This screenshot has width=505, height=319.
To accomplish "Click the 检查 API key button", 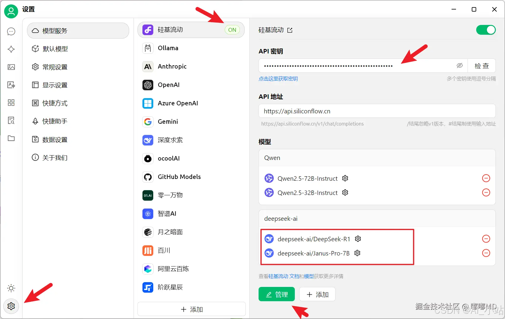I will (482, 66).
